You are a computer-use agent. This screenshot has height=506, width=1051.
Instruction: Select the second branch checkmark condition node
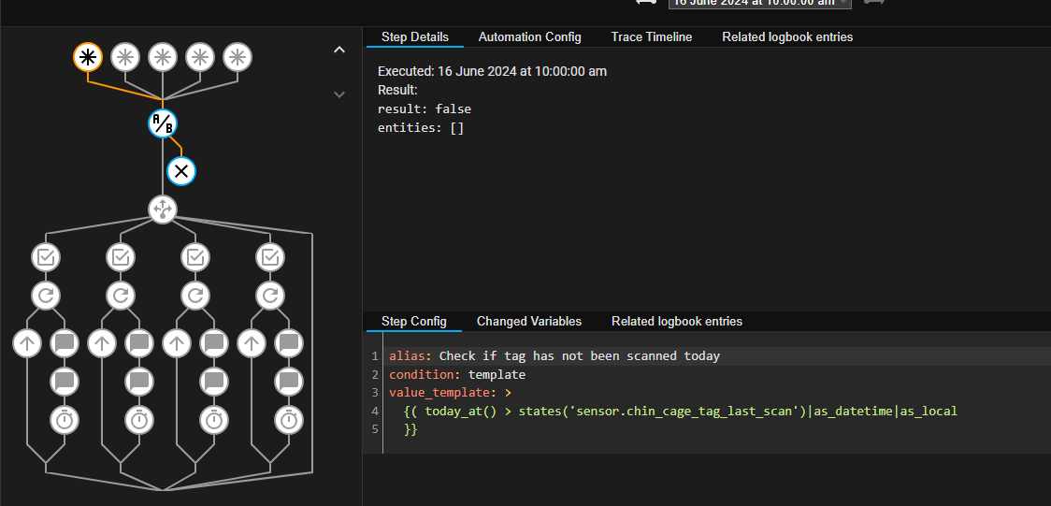pos(121,256)
